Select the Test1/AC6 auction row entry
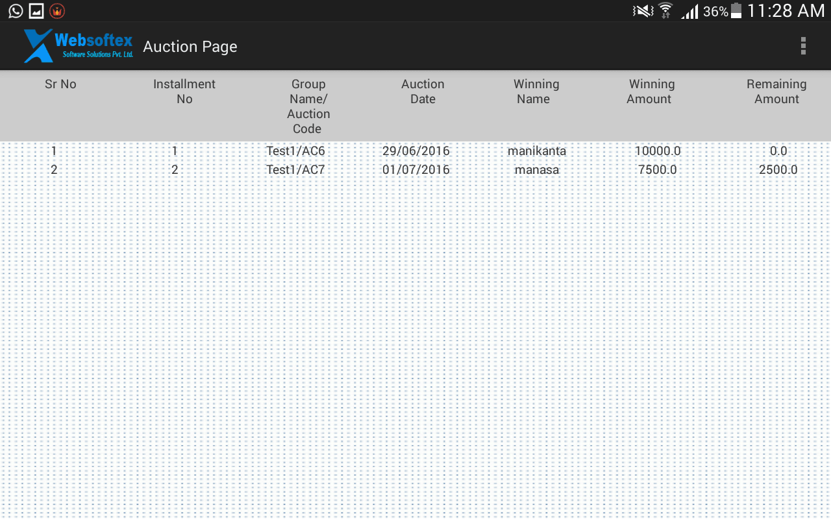 point(295,151)
